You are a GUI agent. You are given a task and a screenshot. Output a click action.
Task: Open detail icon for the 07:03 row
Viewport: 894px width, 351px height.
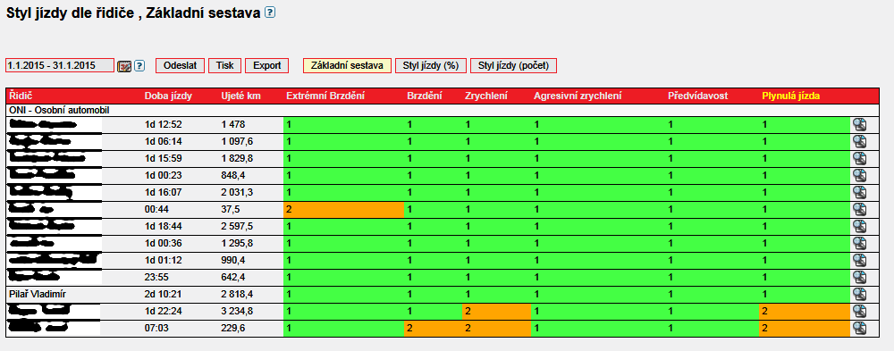pyautogui.click(x=859, y=328)
